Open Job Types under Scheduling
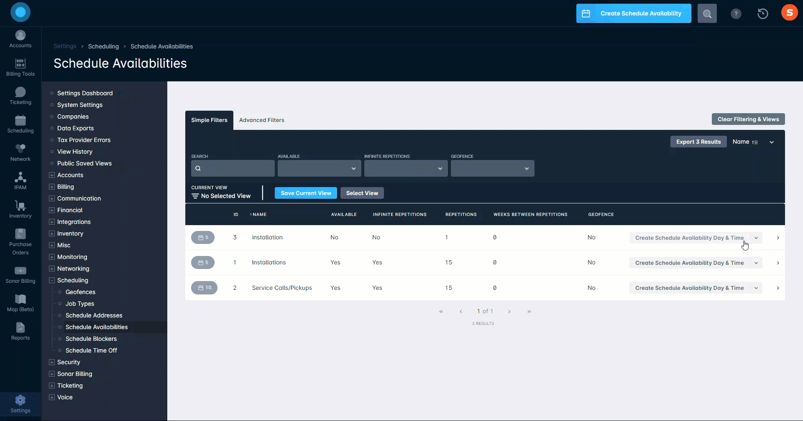 [x=80, y=304]
